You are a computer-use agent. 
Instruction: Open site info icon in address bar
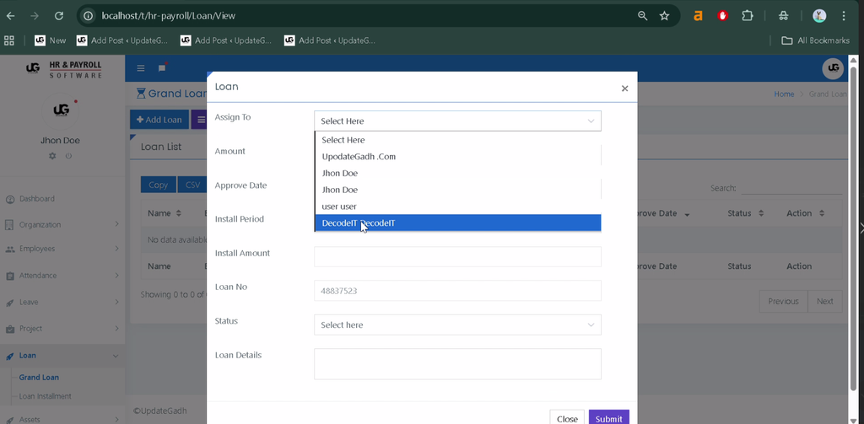[88, 16]
